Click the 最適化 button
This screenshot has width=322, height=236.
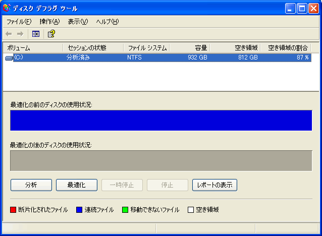click(x=77, y=185)
